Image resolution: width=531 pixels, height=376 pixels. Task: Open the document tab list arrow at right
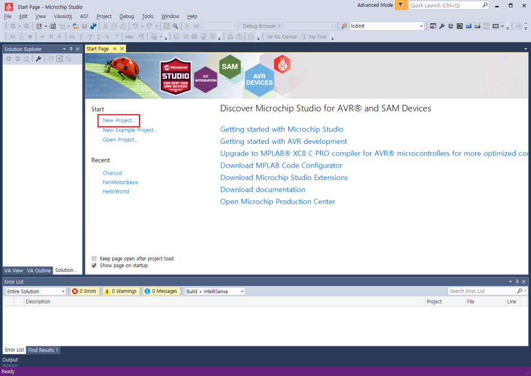(525, 49)
